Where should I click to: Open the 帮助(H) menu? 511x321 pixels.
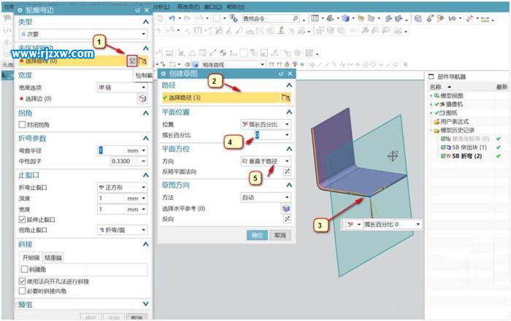tap(236, 7)
